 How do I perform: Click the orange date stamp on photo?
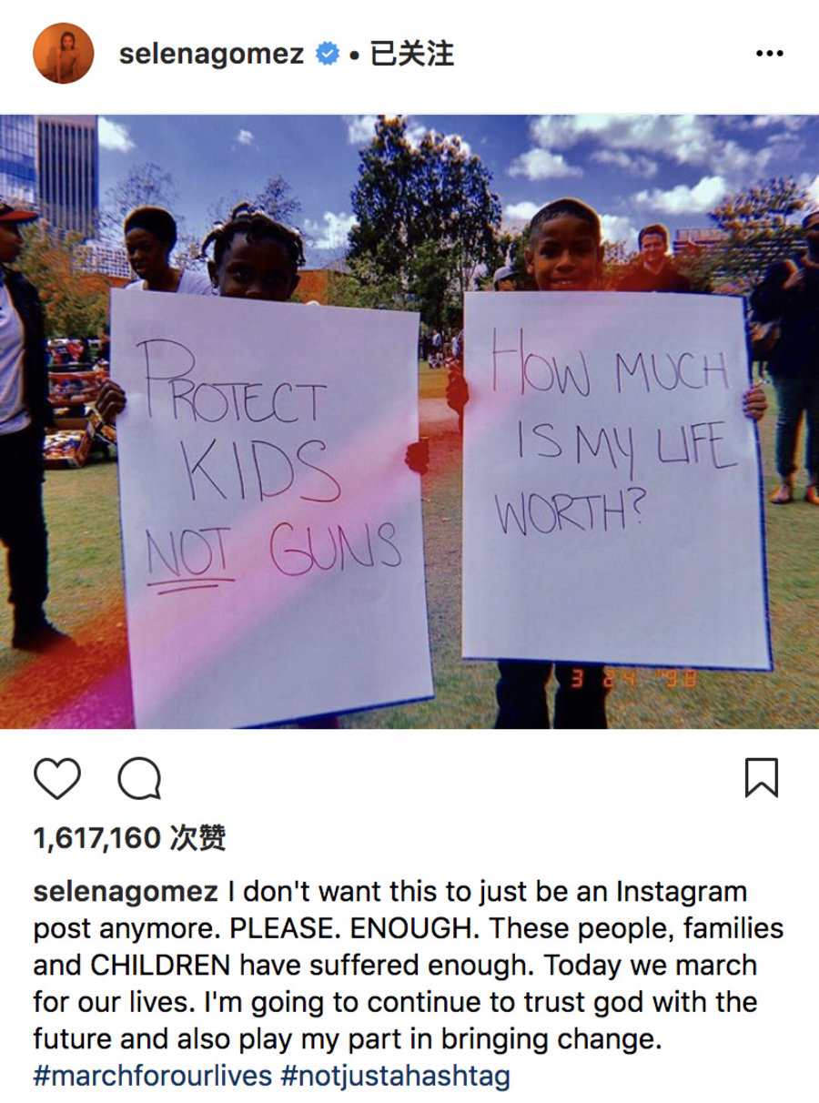point(633,677)
